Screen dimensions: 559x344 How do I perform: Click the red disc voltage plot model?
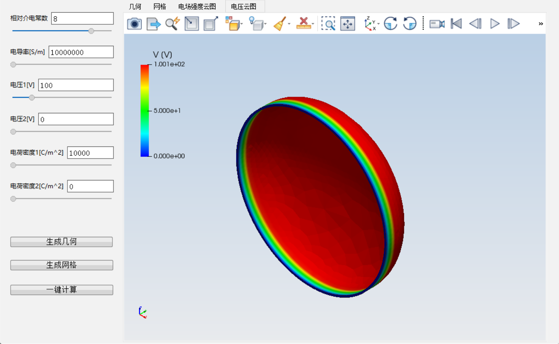320,197
